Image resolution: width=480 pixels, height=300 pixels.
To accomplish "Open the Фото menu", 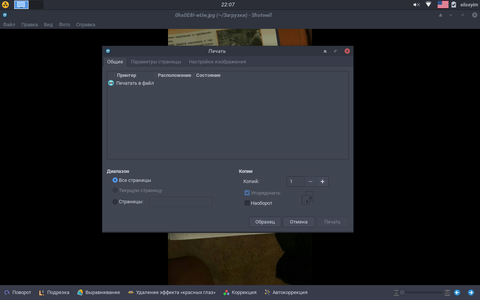I will point(64,24).
